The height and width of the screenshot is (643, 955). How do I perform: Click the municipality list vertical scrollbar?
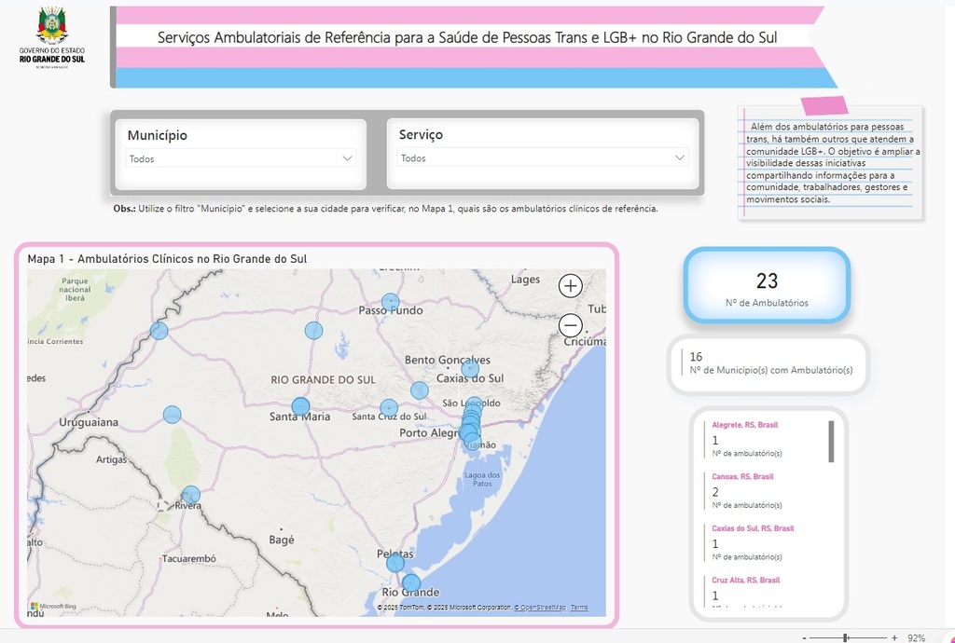(831, 442)
